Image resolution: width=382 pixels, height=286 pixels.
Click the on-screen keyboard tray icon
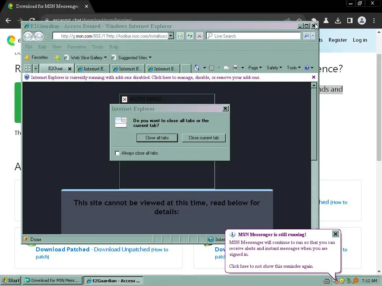coord(327,281)
